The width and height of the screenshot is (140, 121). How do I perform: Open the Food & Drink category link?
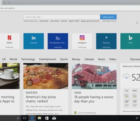[31, 92]
